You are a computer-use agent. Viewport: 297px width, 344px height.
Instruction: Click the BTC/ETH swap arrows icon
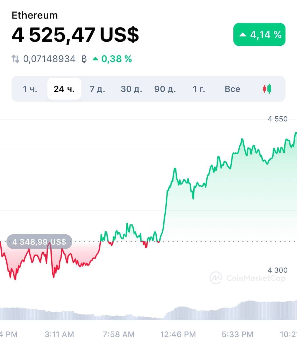[15, 59]
